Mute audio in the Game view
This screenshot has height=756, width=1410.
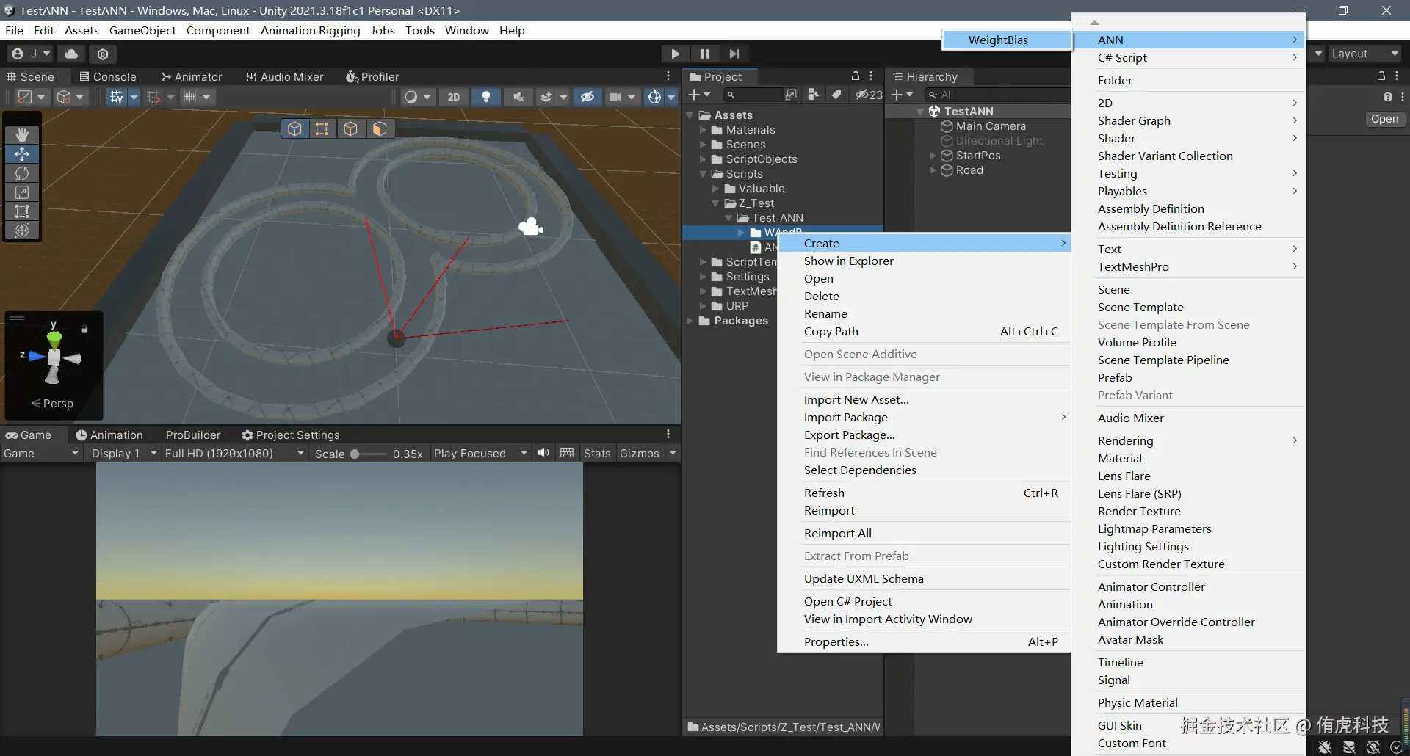pos(543,453)
